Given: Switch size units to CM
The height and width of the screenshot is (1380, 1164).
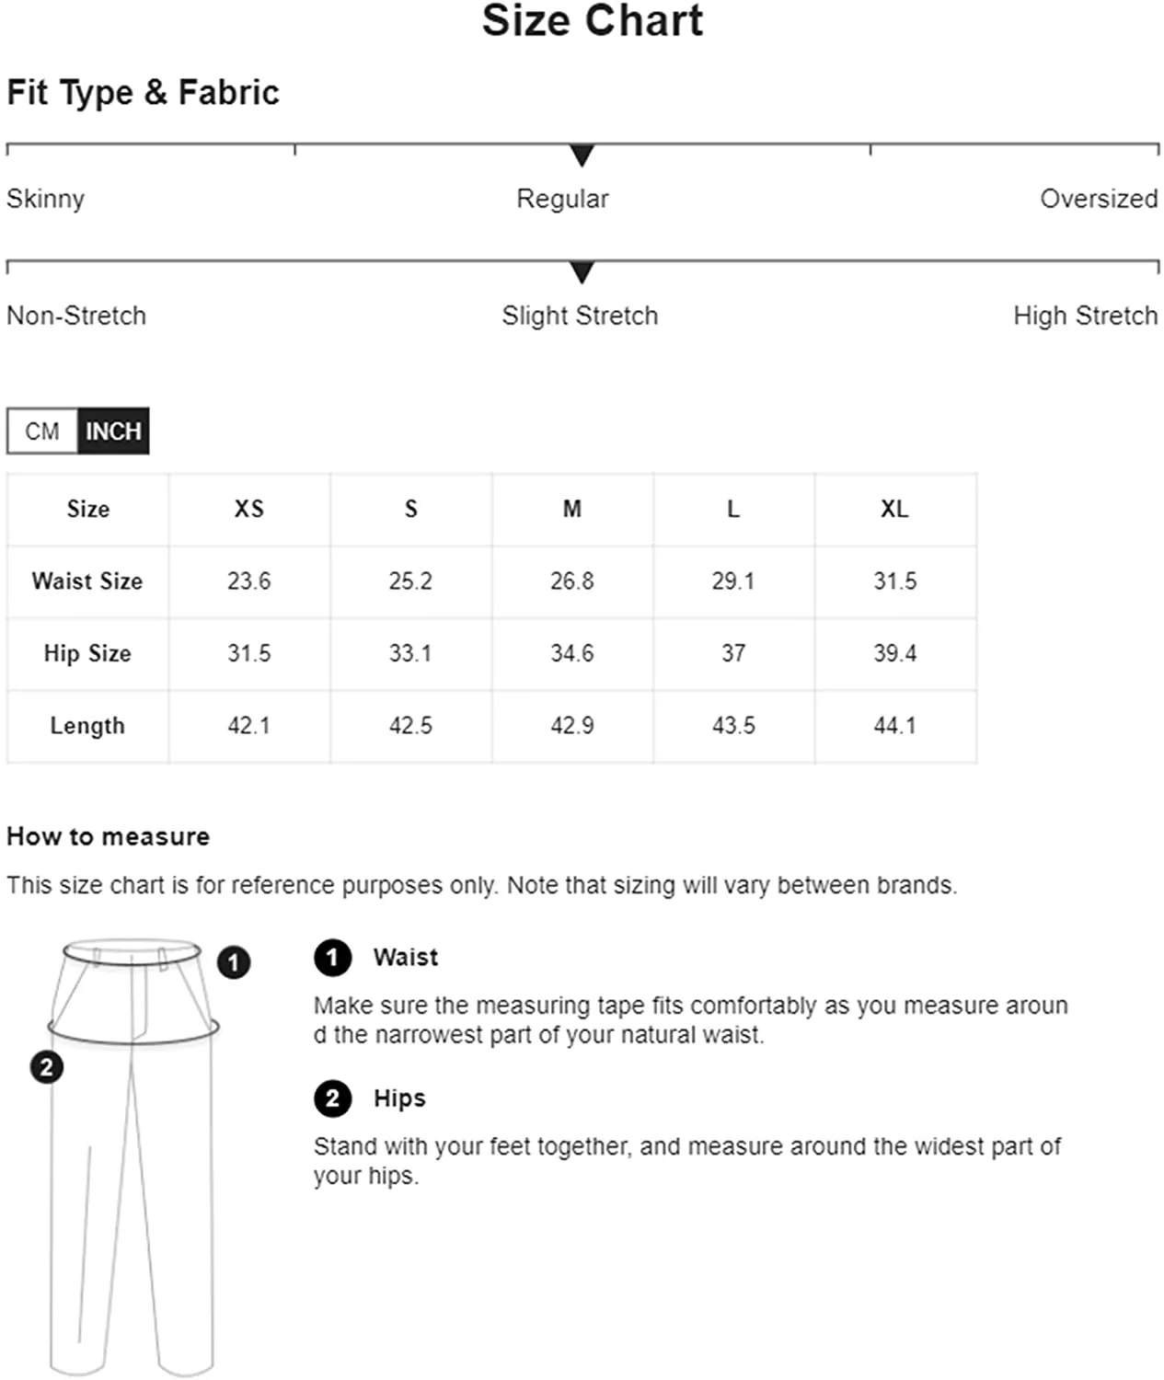Looking at the screenshot, I should coord(42,431).
